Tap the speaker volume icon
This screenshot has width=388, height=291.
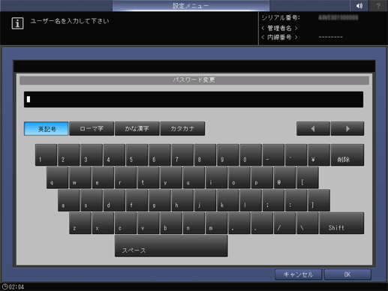coord(359,5)
